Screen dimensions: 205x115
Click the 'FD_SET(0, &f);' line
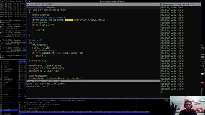tap(41, 48)
